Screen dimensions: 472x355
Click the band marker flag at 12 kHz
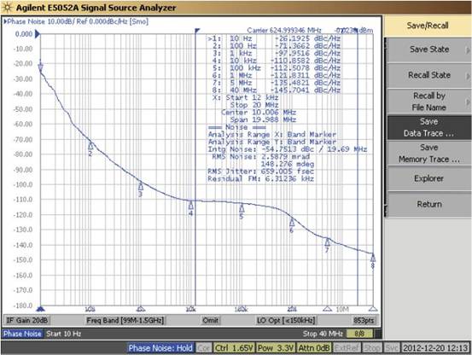coord(197,31)
